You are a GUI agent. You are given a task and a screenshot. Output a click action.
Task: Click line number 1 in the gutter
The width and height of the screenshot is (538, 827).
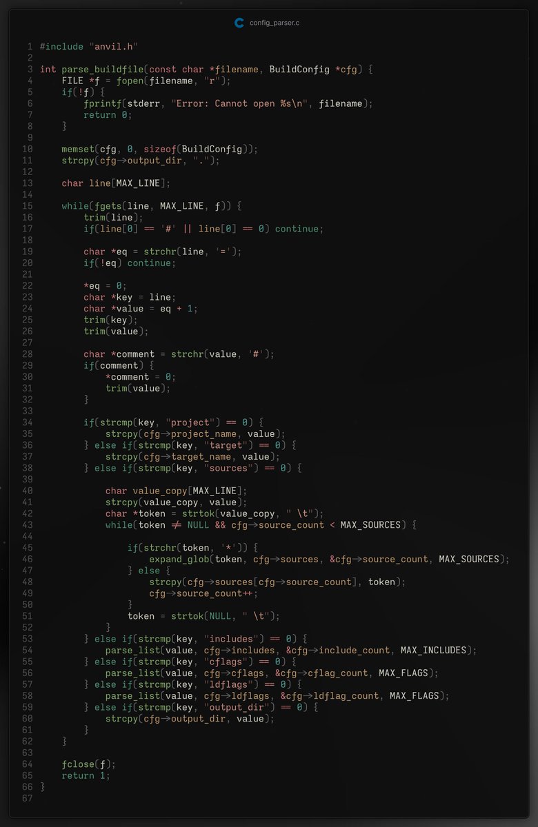point(30,46)
